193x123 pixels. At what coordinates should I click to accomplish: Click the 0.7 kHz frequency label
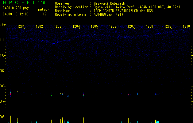click(2, 101)
